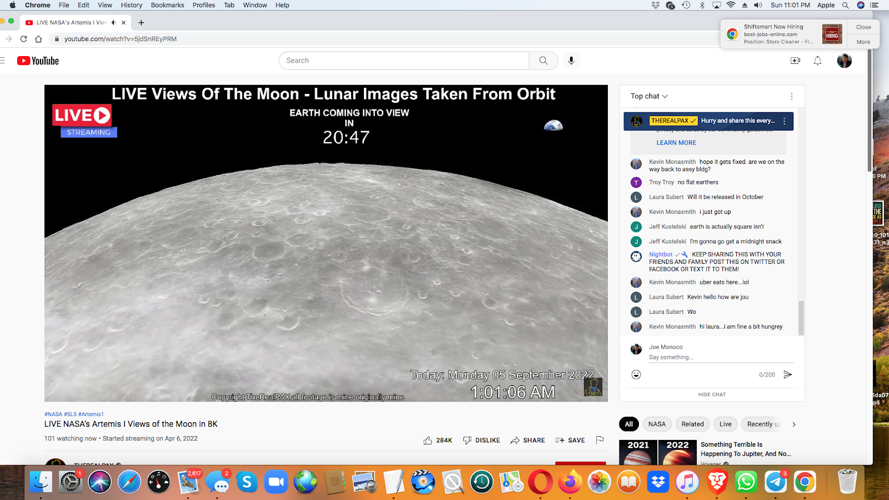
Task: Go forward with Chrome's forward arrow
Action: (8, 39)
